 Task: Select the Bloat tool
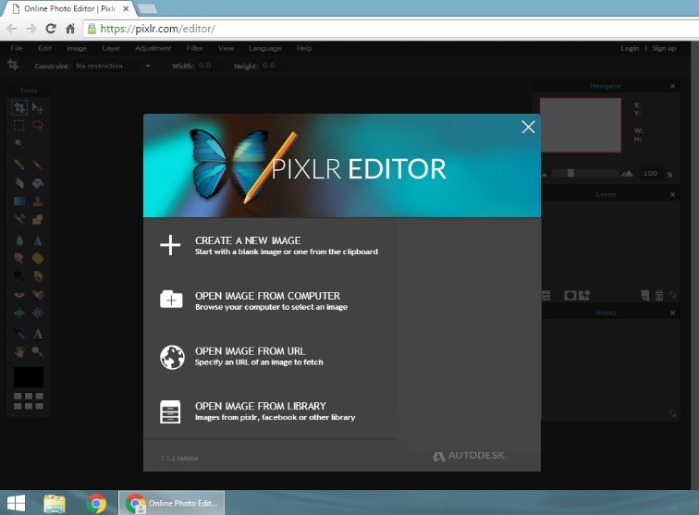pyautogui.click(x=19, y=313)
